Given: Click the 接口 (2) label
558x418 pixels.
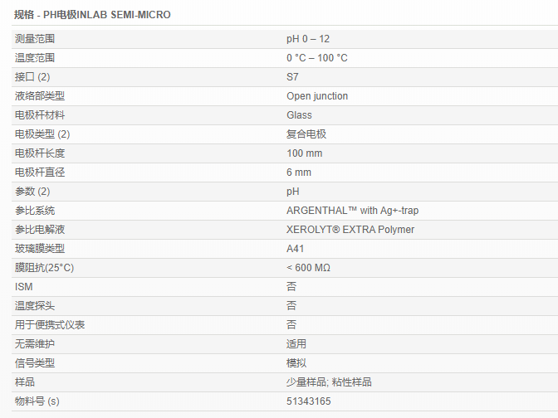Looking at the screenshot, I should (x=32, y=77).
